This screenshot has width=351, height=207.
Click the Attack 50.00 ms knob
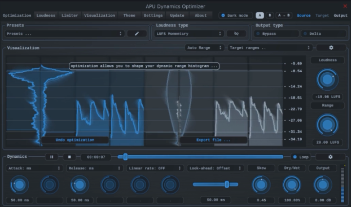point(19,185)
